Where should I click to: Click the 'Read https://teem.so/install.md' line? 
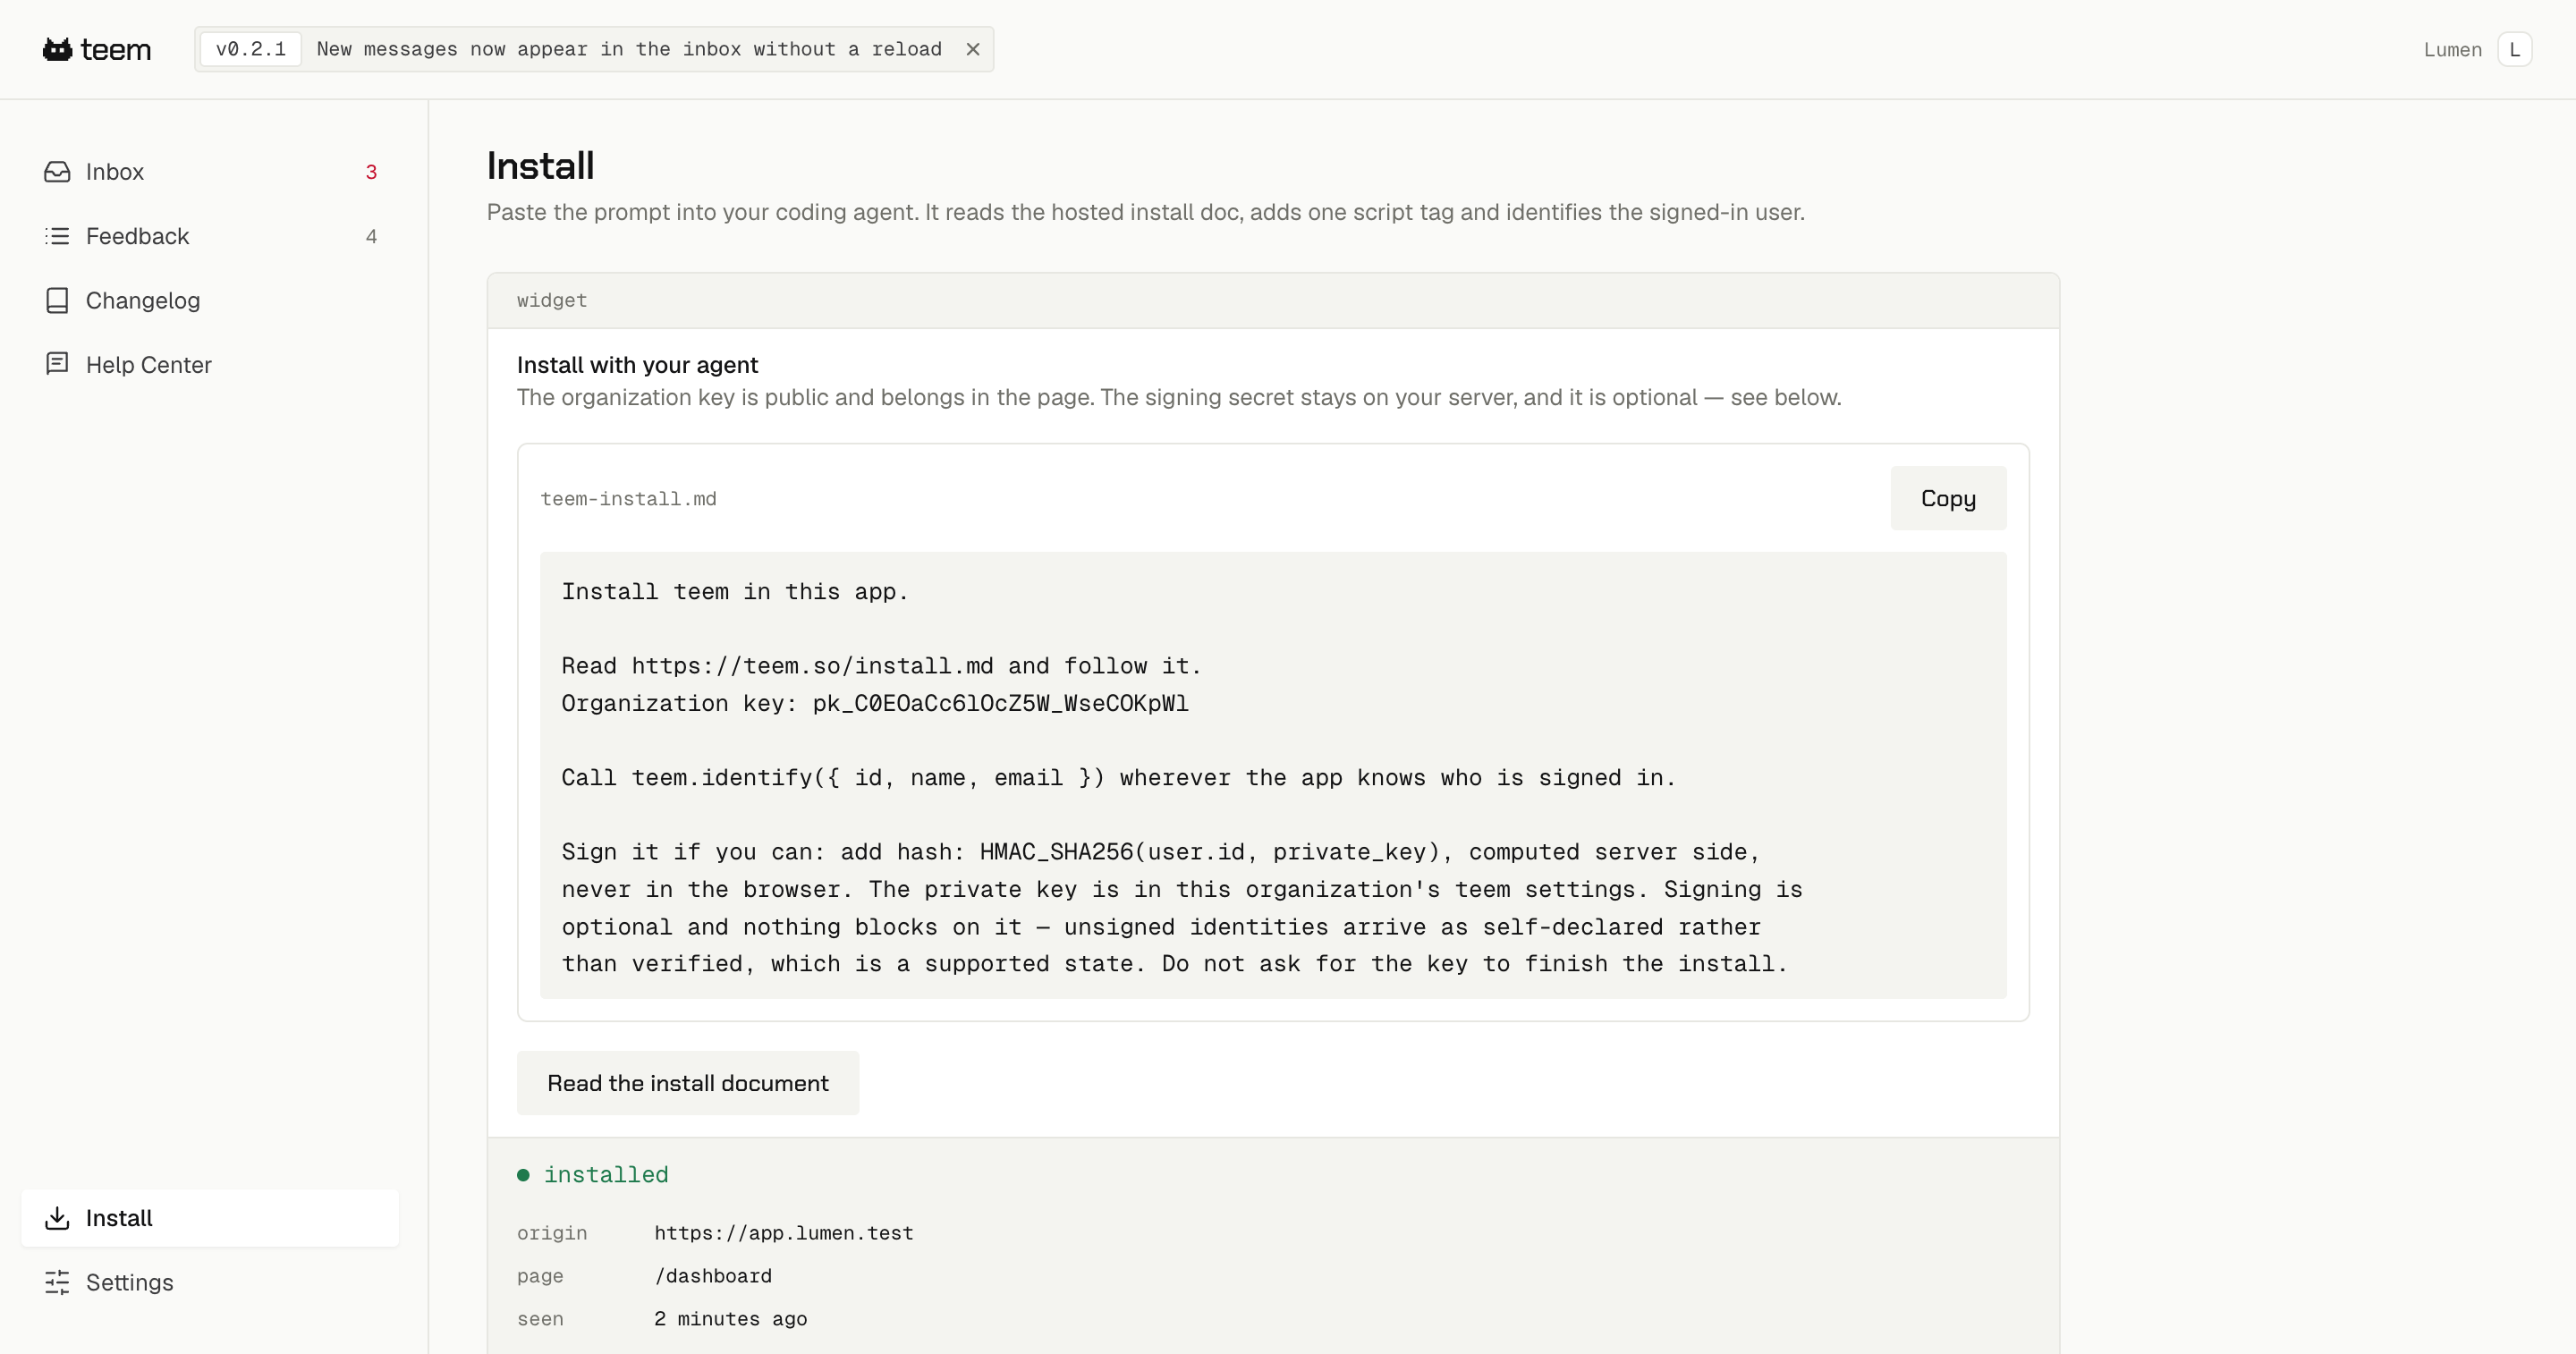[881, 666]
